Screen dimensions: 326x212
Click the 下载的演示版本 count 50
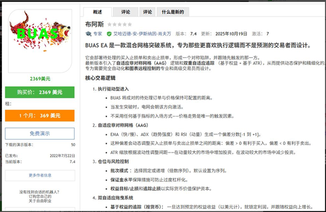(73, 145)
